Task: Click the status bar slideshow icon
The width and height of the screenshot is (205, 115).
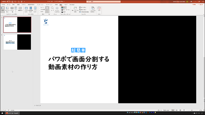Action: click(x=184, y=110)
